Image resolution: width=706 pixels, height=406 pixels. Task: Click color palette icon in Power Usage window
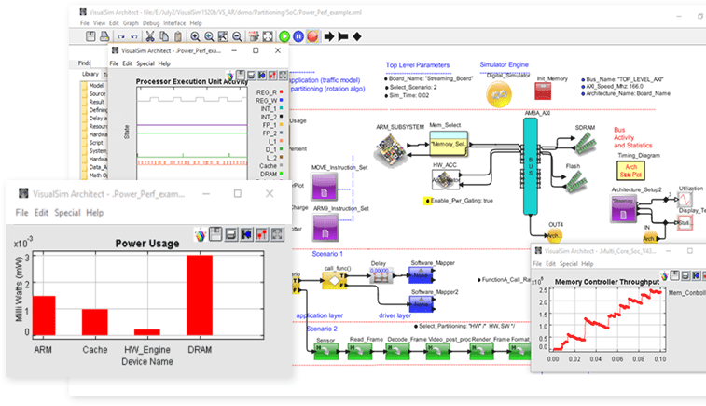pos(200,232)
